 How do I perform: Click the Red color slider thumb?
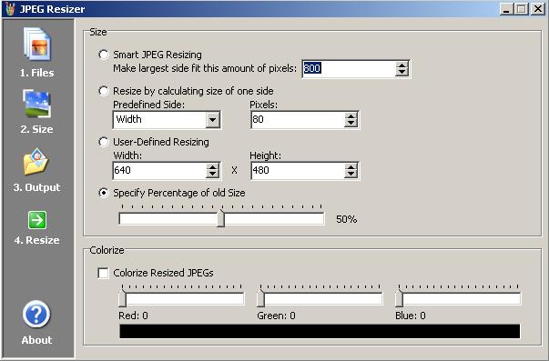(x=122, y=298)
